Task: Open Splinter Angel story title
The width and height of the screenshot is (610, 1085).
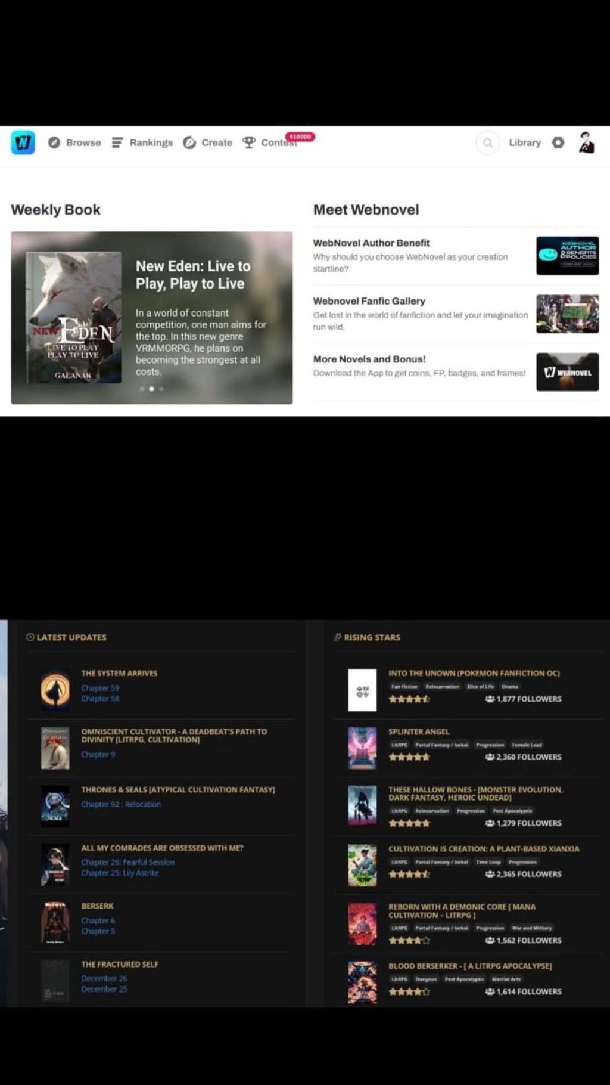Action: click(x=419, y=731)
